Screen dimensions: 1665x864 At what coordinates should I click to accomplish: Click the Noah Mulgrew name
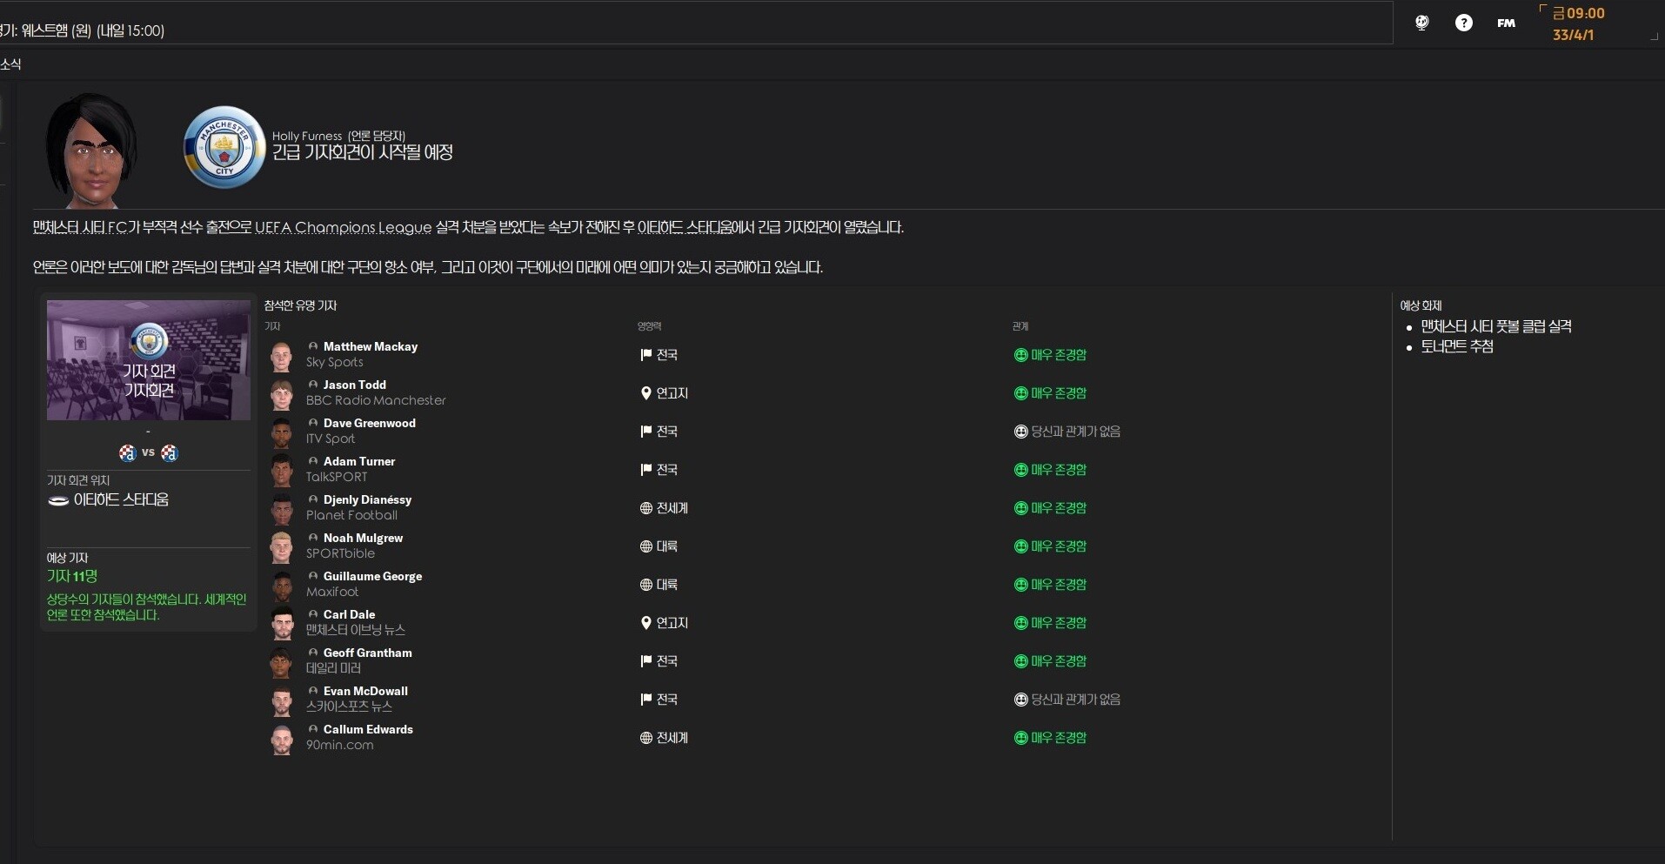[x=363, y=538]
